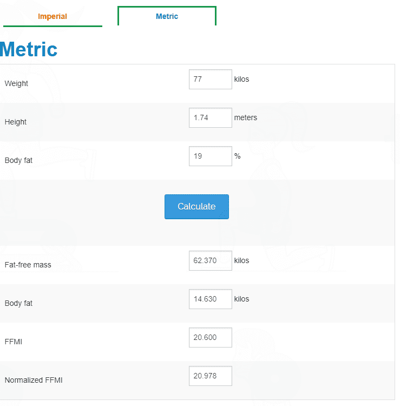Click the Weight label
Image resolution: width=400 pixels, height=406 pixels.
click(16, 83)
